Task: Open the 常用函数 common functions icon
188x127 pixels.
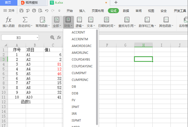Action: [x=43, y=20]
